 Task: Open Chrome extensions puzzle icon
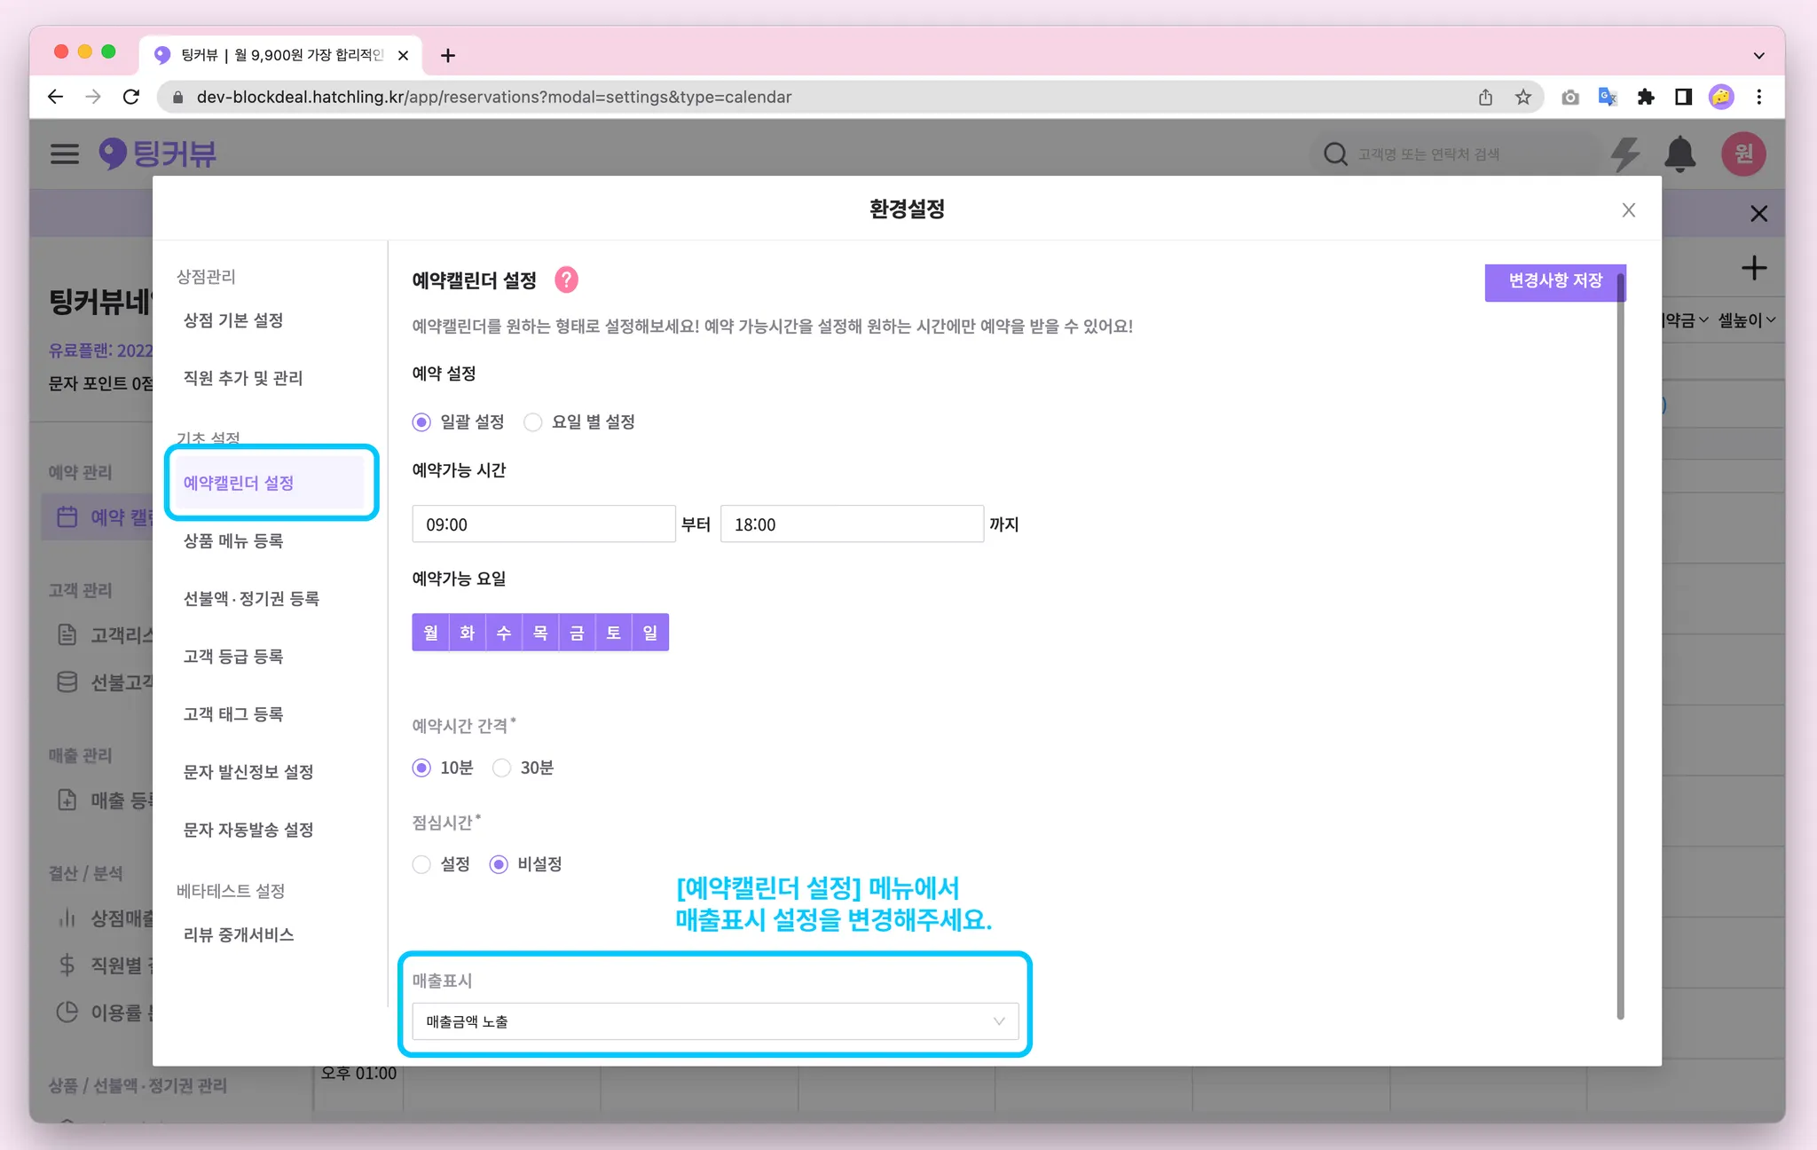coord(1646,98)
